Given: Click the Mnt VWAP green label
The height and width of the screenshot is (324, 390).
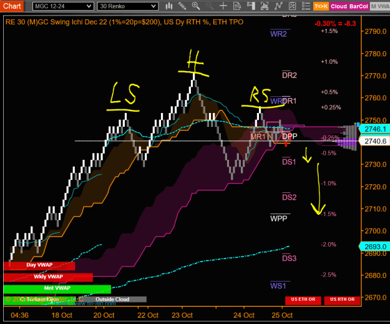Looking at the screenshot, I should point(57,288).
